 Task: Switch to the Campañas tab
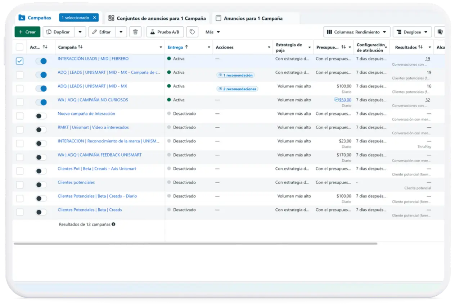pos(35,18)
